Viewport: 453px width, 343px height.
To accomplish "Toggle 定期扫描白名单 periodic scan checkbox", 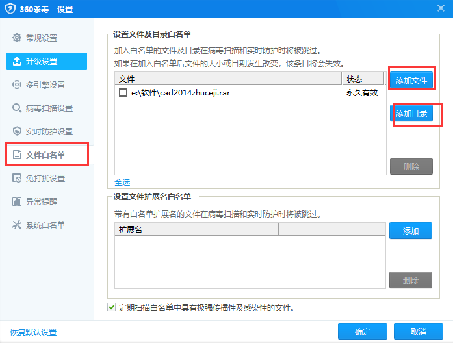I will 110,307.
